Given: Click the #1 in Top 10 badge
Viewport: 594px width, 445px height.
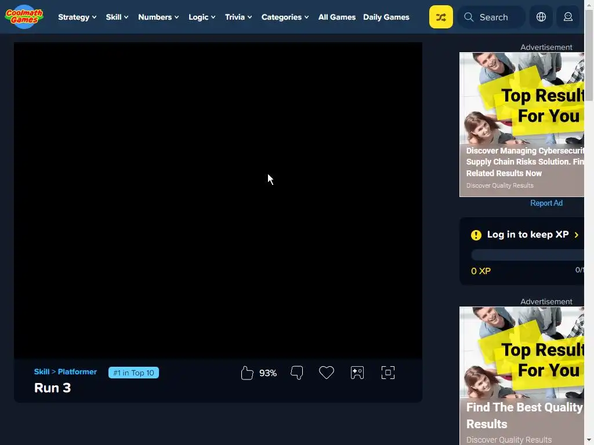Looking at the screenshot, I should pos(134,373).
